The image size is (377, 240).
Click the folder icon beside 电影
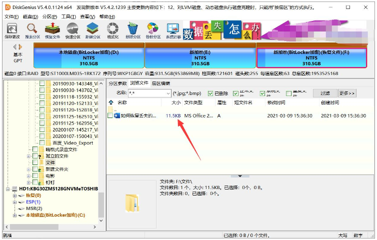pyautogui.click(x=41, y=176)
